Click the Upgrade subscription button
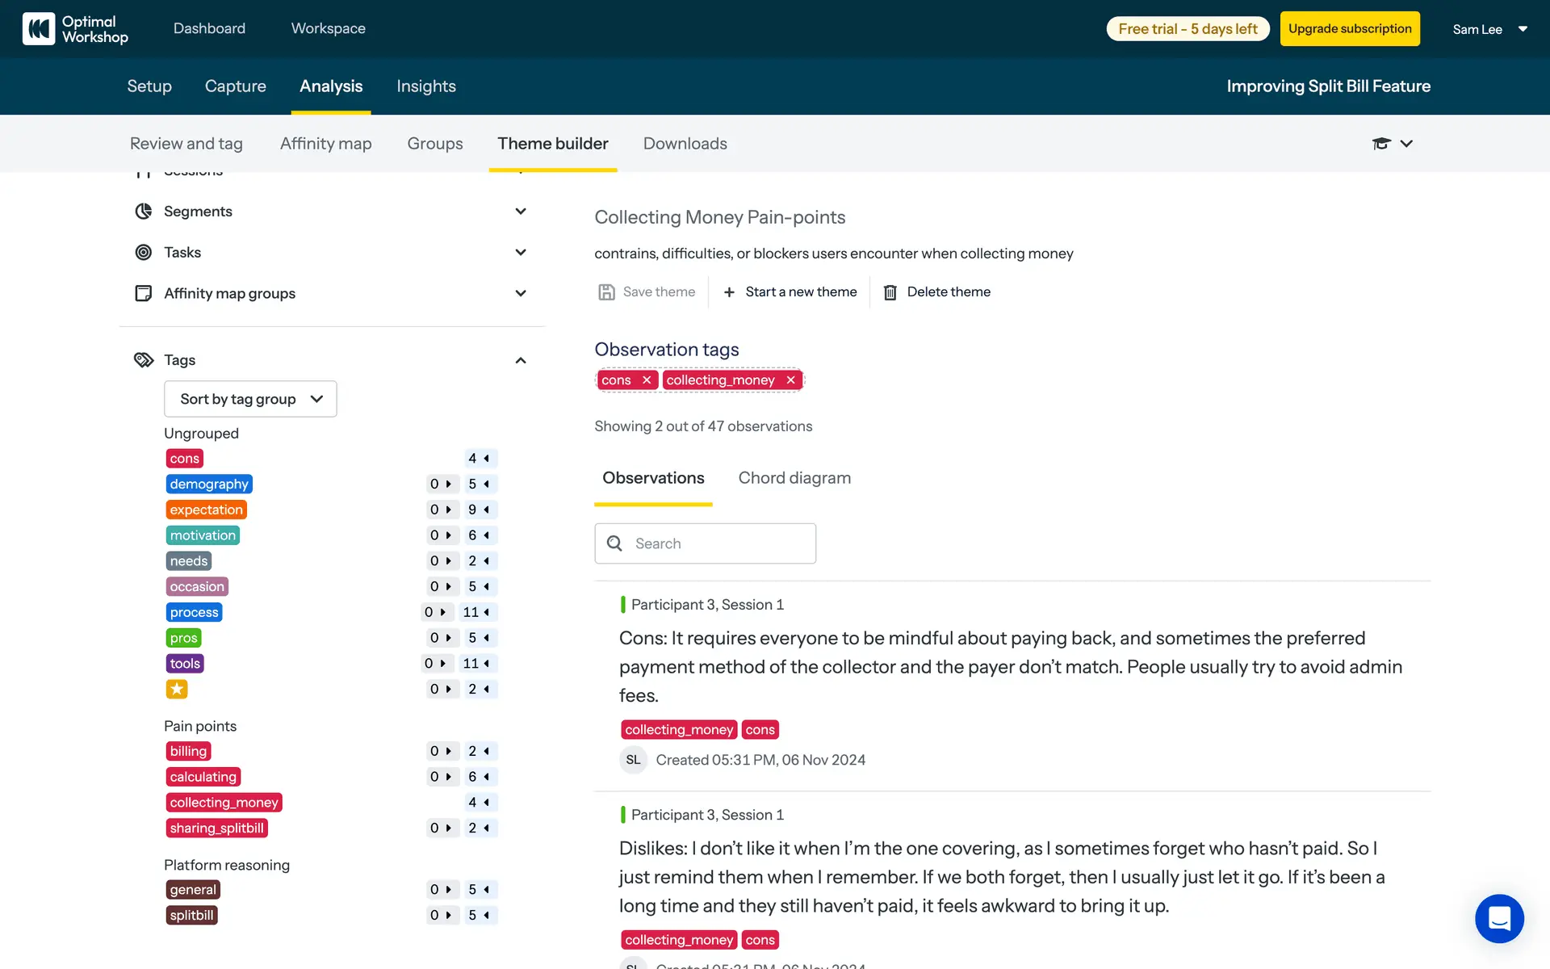The image size is (1550, 969). 1349,29
